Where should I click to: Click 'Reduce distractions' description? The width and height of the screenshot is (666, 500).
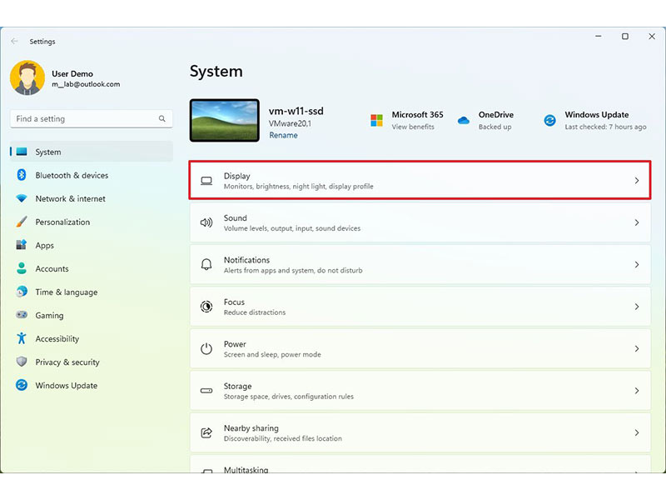pyautogui.click(x=255, y=312)
